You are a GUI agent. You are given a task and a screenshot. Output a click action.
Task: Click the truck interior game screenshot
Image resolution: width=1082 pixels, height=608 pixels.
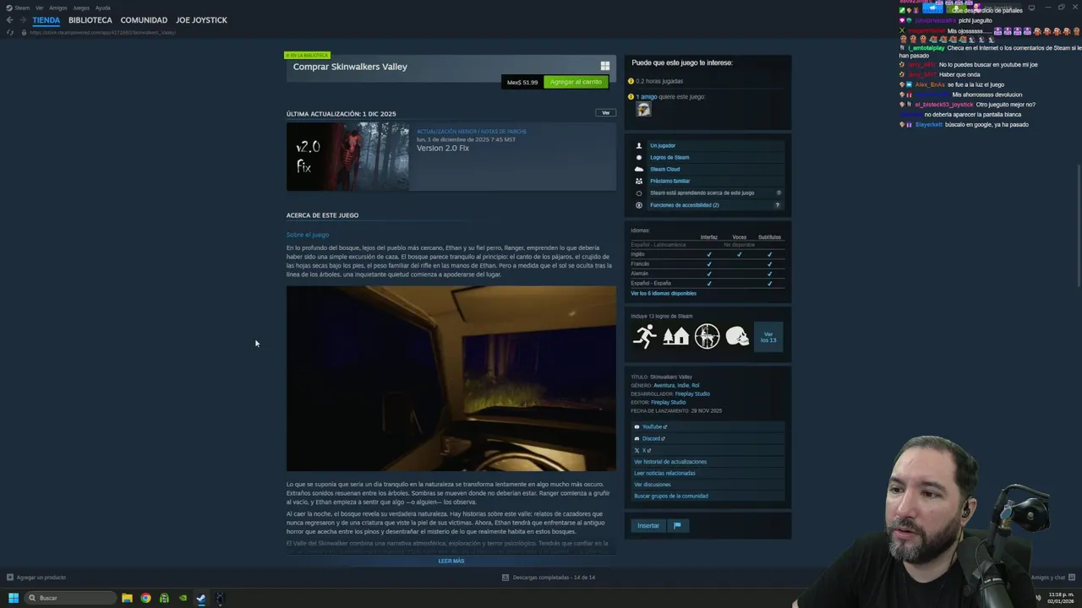(x=451, y=378)
